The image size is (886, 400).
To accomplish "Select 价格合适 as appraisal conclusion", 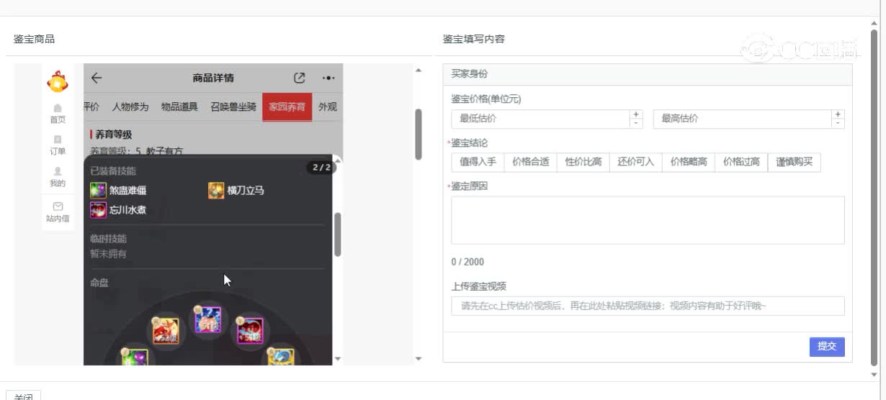I will (x=530, y=162).
